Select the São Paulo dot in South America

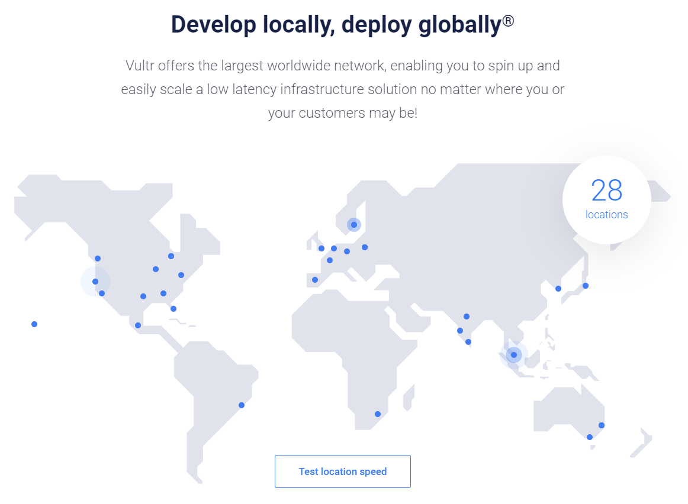coord(242,405)
